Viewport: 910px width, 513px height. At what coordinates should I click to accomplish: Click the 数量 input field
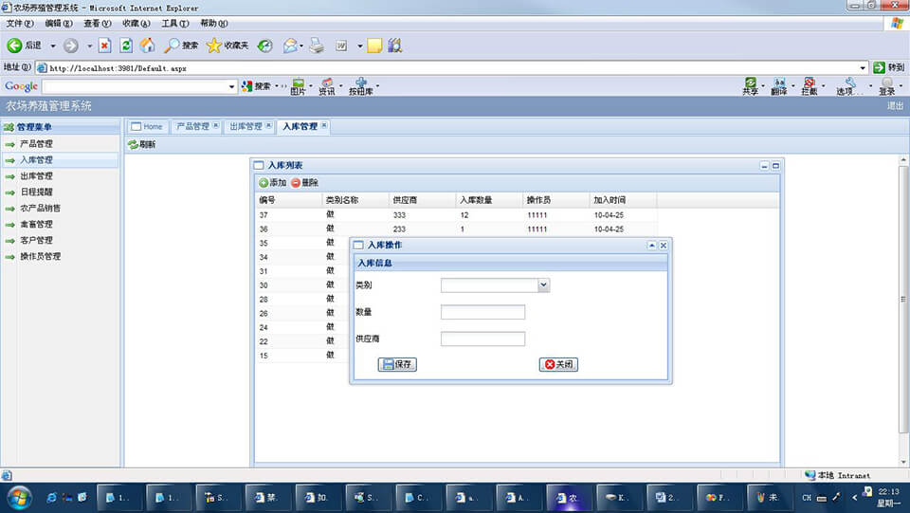click(482, 312)
